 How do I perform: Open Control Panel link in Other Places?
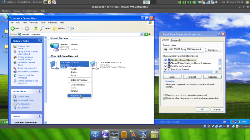point(23,97)
